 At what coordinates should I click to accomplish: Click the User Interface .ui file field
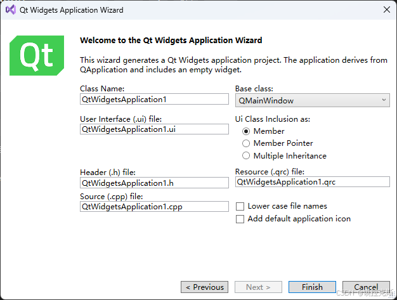(154, 129)
